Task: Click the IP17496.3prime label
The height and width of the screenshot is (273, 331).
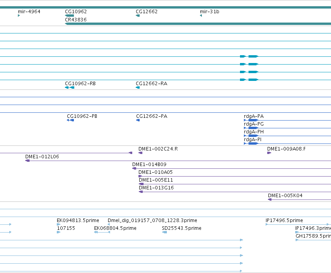Action: [313, 228]
